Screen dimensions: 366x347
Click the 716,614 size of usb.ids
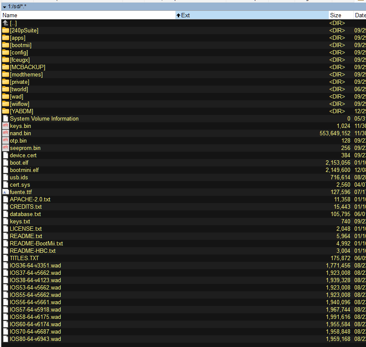340,178
